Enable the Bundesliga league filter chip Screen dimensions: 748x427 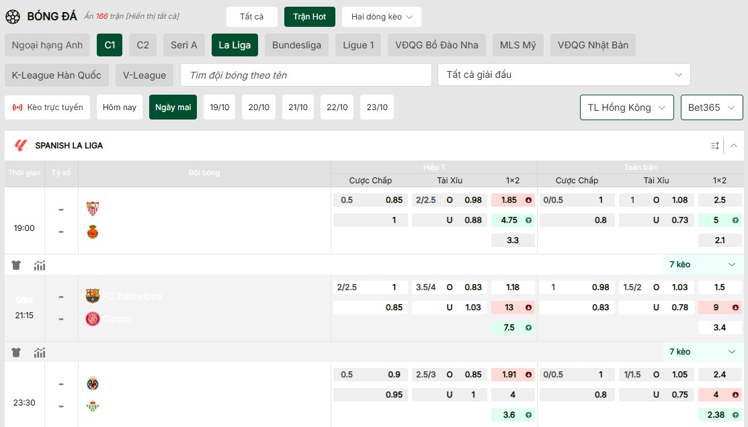296,45
